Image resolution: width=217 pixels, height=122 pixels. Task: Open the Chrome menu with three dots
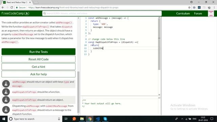pyautogui.click(x=214, y=7)
